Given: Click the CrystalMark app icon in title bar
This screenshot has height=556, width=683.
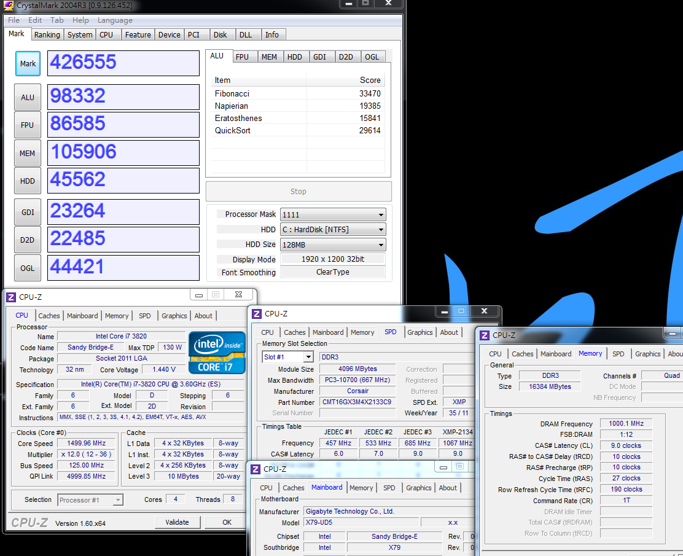Looking at the screenshot, I should (x=8, y=6).
